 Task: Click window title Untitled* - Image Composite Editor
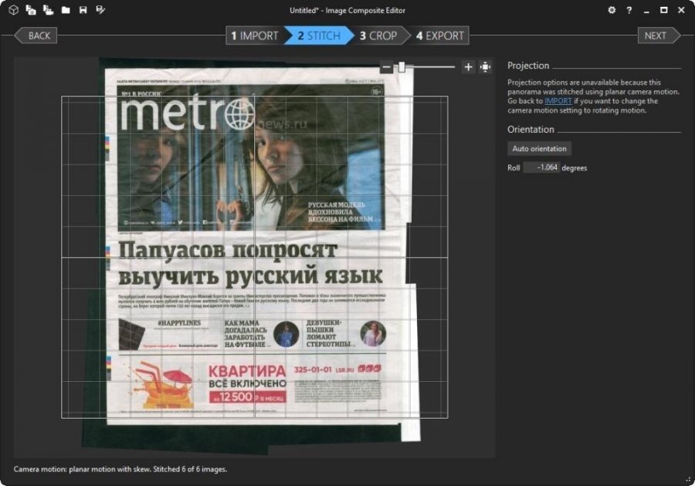point(347,10)
